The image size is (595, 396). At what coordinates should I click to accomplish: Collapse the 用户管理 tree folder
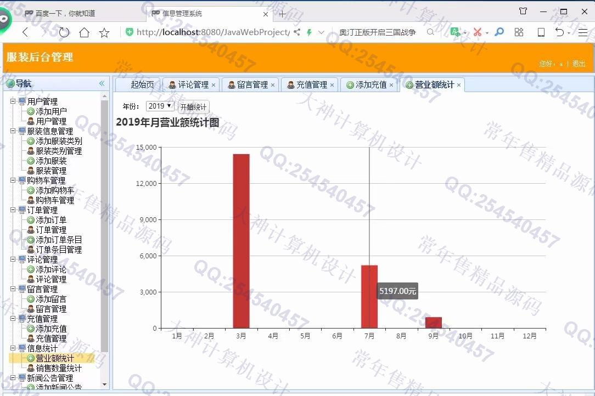(x=13, y=101)
